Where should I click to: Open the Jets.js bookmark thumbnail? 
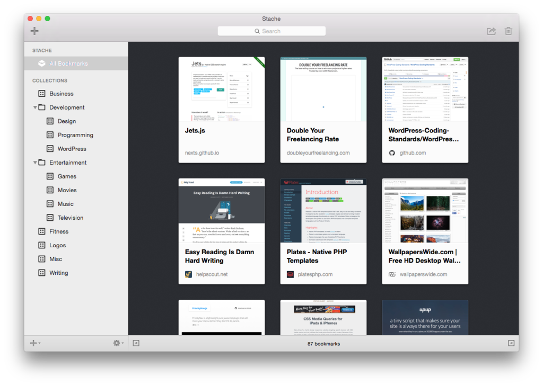222,89
